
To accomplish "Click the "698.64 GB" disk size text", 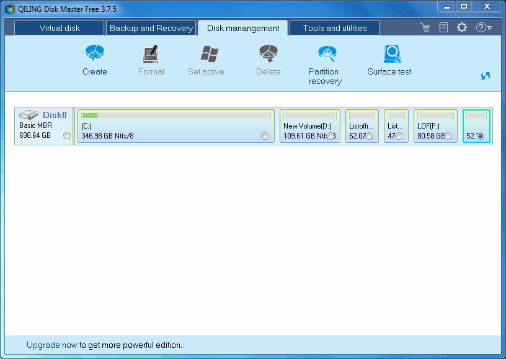I will pyautogui.click(x=35, y=135).
